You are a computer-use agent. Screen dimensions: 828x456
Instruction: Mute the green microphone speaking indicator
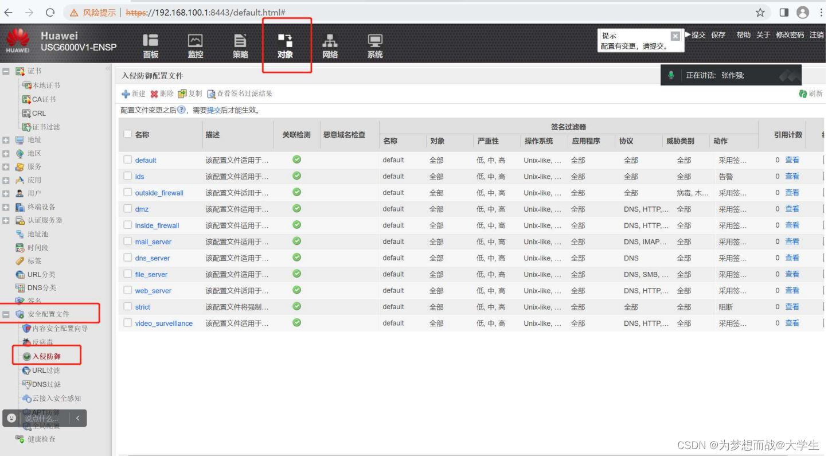tap(671, 75)
